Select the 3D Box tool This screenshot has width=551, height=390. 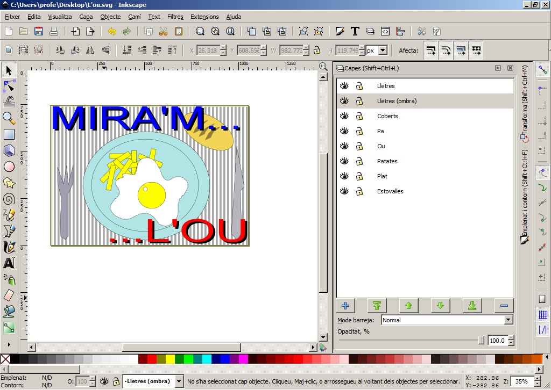coord(9,150)
